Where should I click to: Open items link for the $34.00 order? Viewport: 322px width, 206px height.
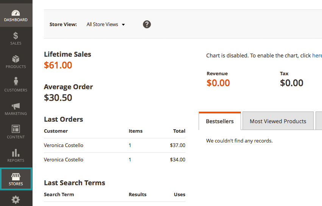point(130,160)
